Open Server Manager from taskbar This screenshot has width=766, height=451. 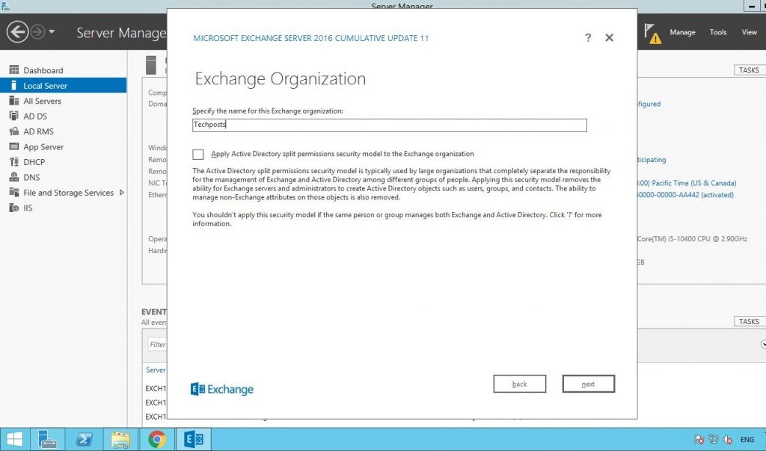(47, 439)
